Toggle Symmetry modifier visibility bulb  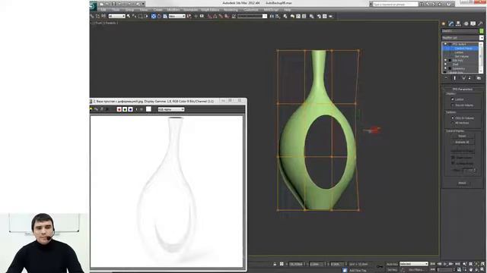click(x=445, y=68)
